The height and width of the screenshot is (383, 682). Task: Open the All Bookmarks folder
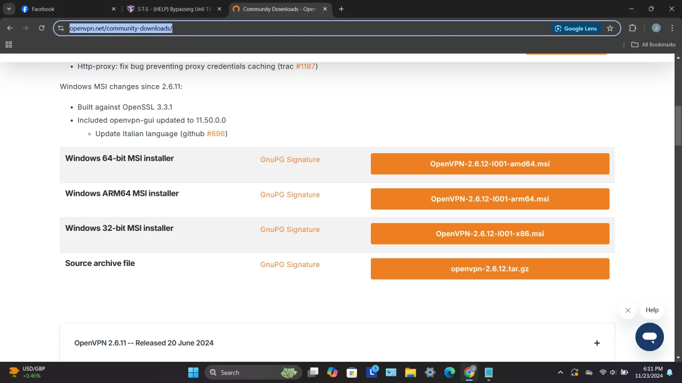(x=653, y=45)
